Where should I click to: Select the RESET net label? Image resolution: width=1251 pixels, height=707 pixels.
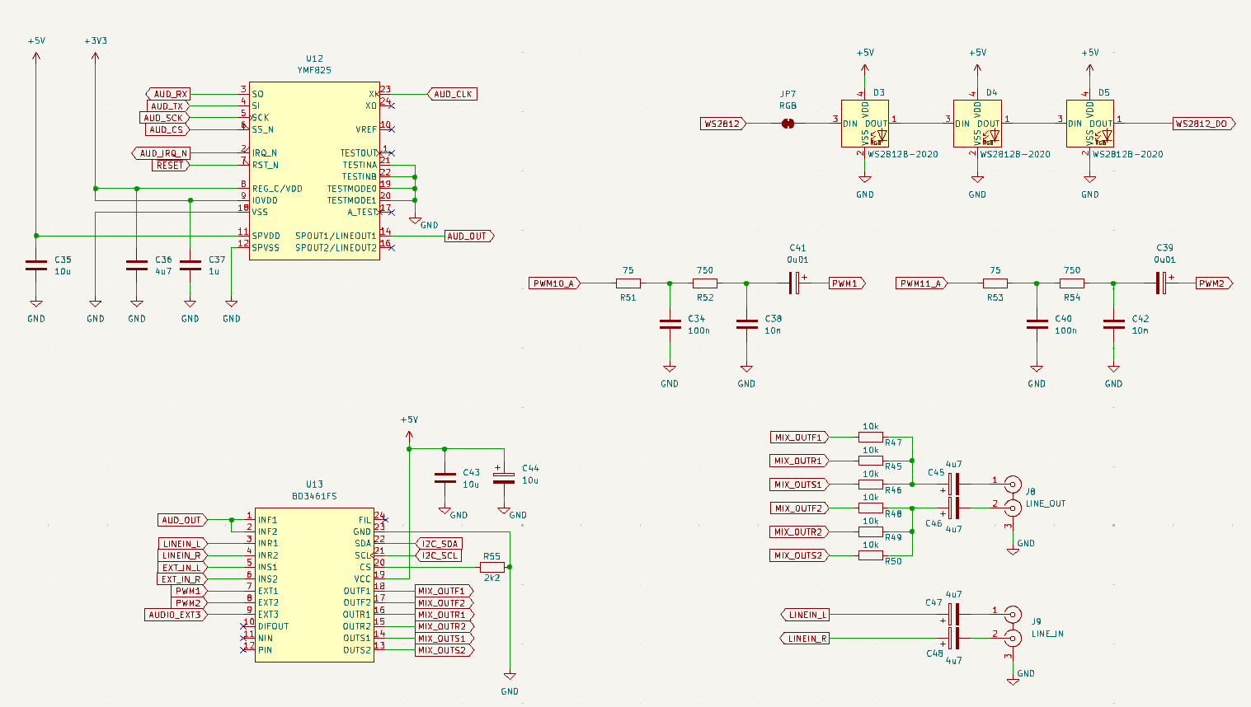[171, 165]
